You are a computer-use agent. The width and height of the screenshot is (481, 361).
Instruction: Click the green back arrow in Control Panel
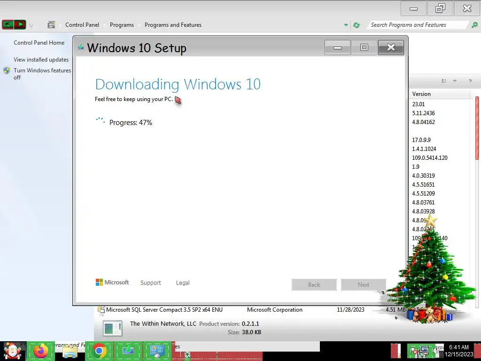[x=8, y=24]
